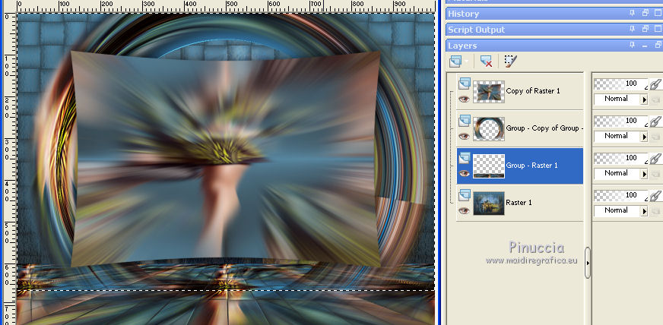The image size is (663, 325).
Task: Select the Group - Copy of Group layer name
Action: (x=544, y=128)
